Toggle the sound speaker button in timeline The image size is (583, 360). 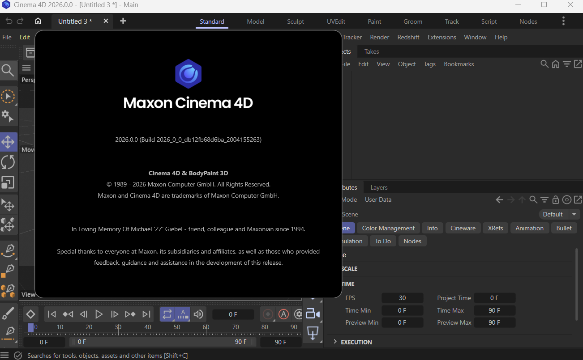pos(198,314)
